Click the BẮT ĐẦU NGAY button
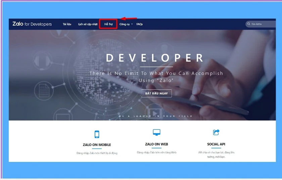The width and height of the screenshot is (282, 180). tap(156, 94)
